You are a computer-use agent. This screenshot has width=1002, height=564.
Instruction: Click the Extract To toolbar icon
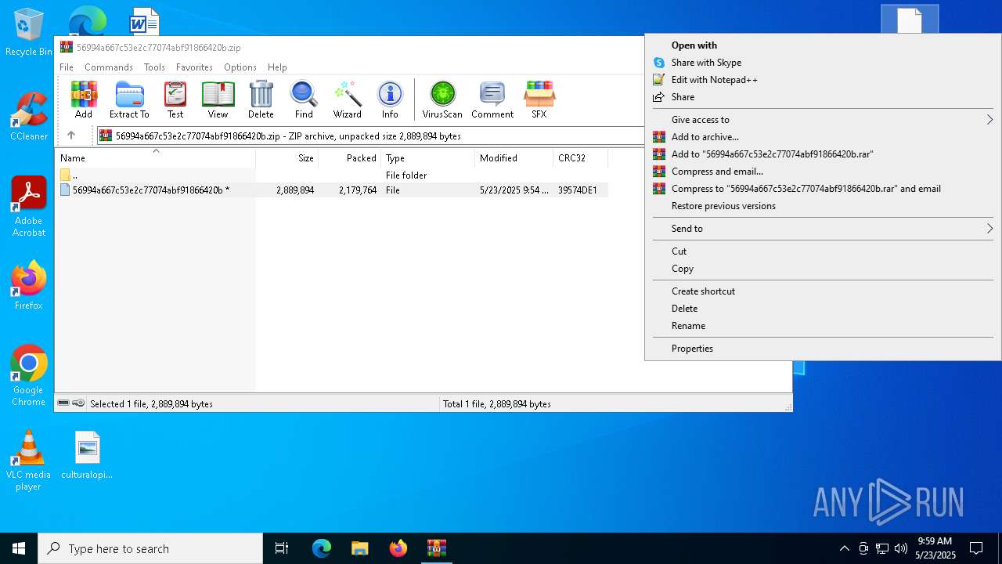[x=129, y=99]
